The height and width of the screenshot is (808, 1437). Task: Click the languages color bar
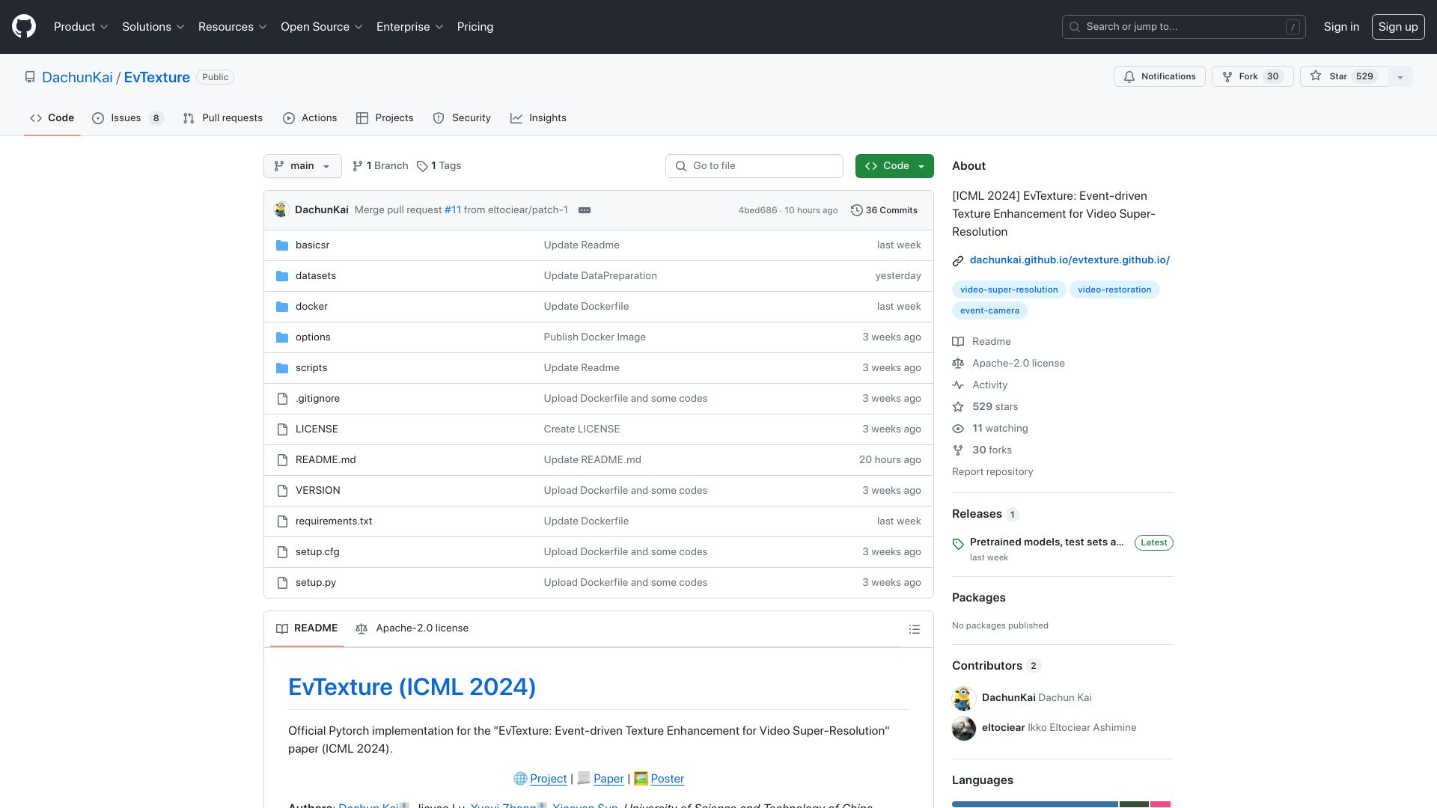1061,804
